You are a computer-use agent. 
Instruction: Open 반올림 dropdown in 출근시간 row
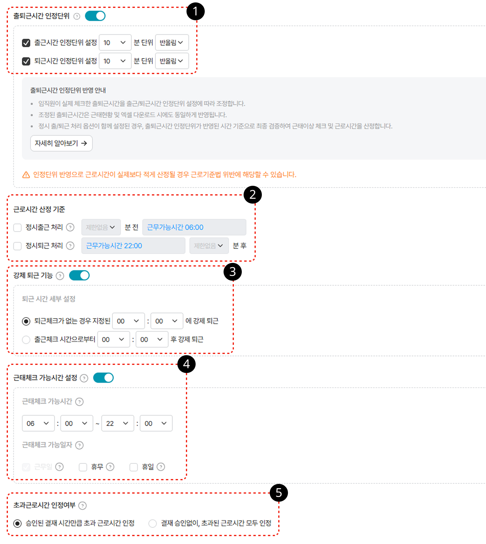tap(172, 42)
